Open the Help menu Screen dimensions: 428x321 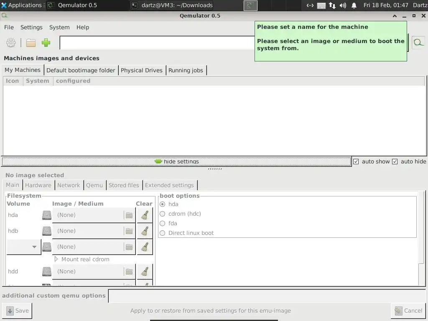pos(83,27)
